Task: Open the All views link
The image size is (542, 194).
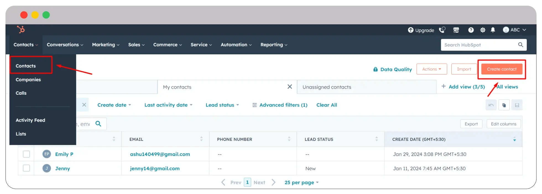Action: [507, 87]
